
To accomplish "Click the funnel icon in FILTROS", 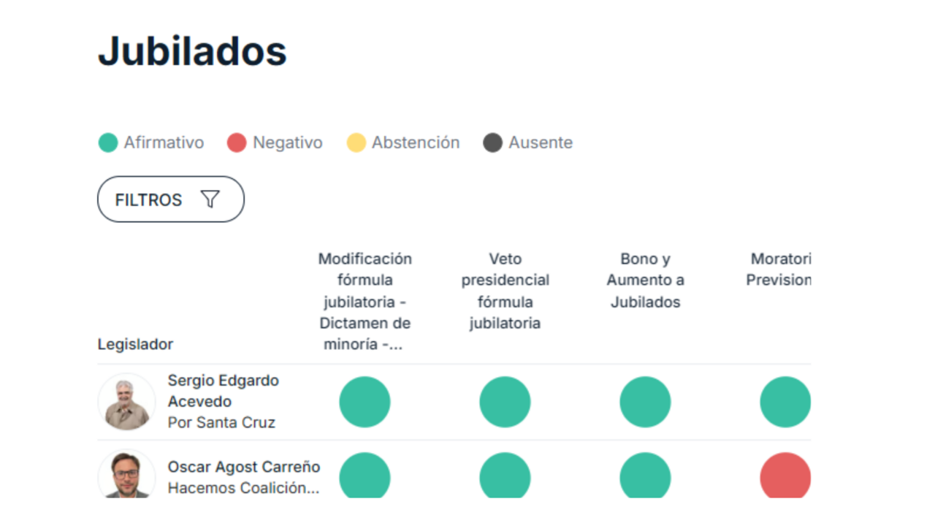I will [210, 199].
